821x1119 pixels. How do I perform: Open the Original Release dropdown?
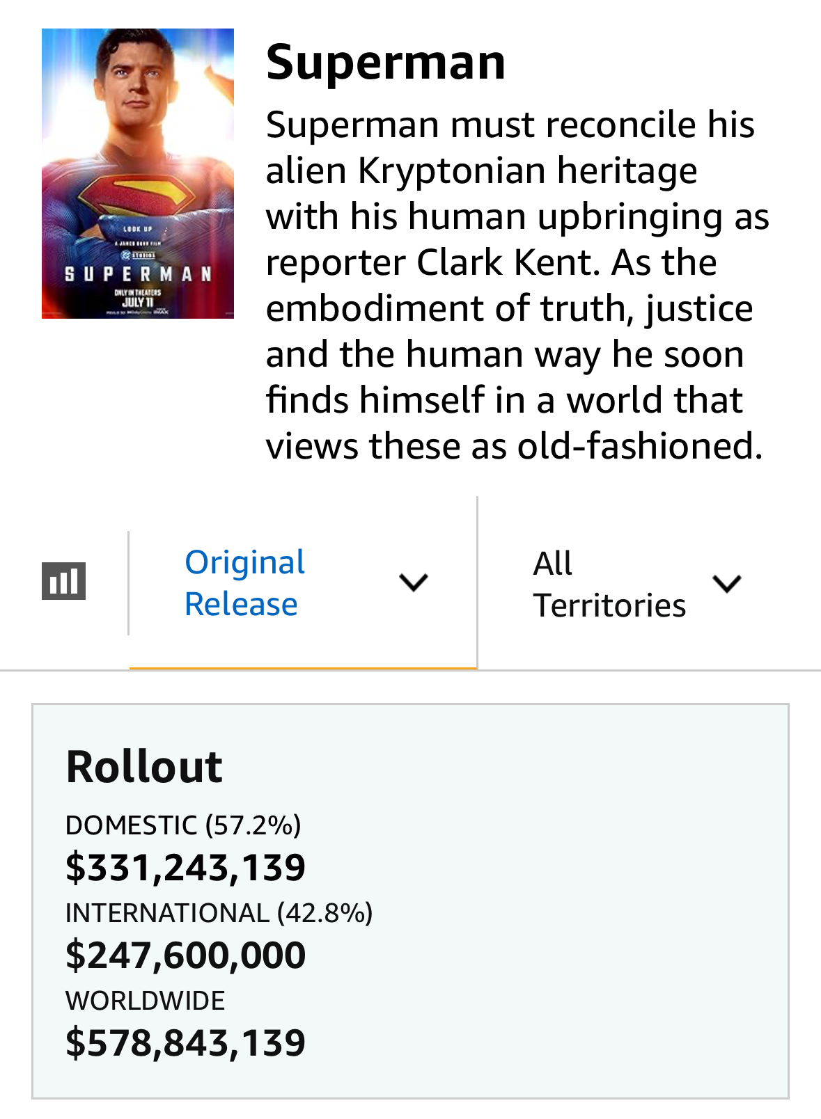tap(244, 583)
